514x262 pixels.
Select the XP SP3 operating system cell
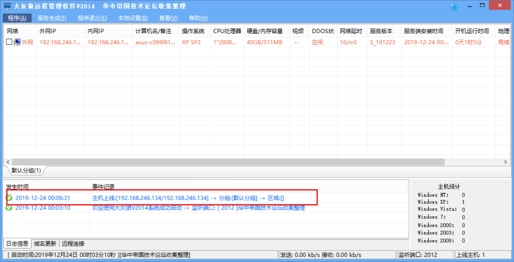point(191,42)
